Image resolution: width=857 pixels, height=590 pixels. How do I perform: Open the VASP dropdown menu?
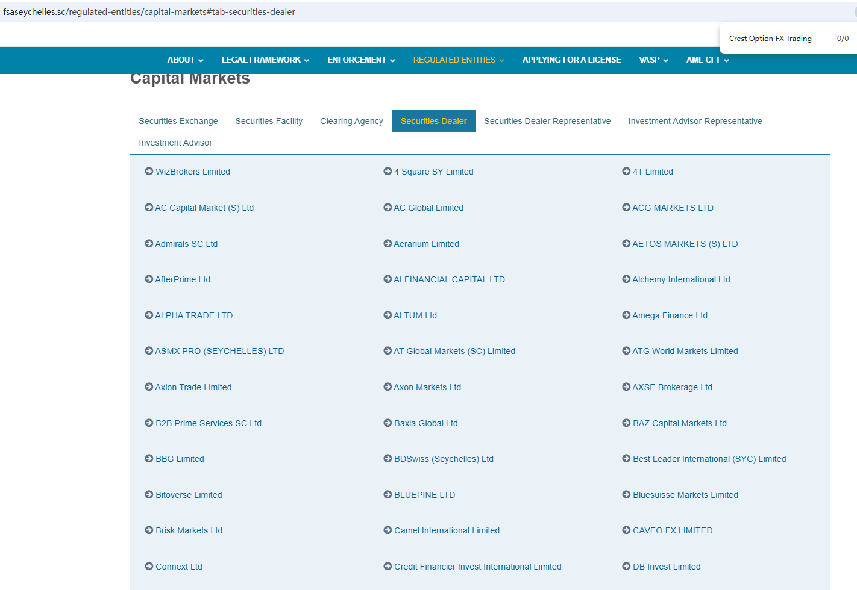[x=653, y=60]
